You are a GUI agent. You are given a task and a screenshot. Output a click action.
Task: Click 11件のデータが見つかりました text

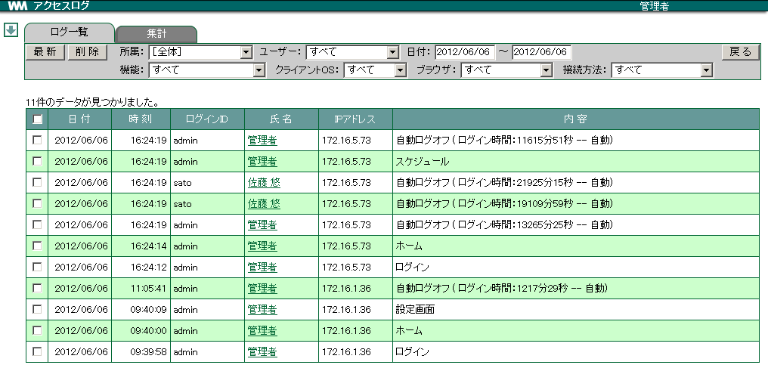91,103
